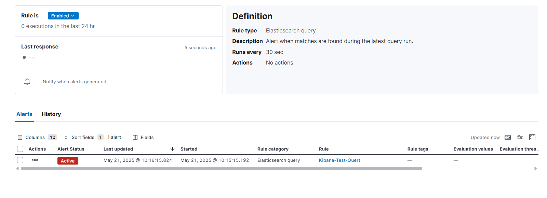Image resolution: width=547 pixels, height=198 pixels.
Task: Enter fullscreen for alerts table
Action: (532, 137)
